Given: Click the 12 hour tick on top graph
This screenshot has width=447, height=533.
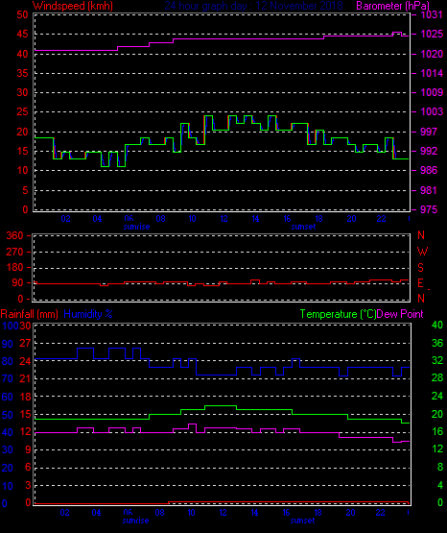Looking at the screenshot, I should (x=223, y=219).
